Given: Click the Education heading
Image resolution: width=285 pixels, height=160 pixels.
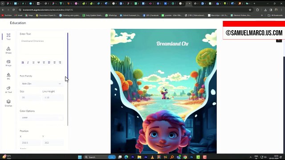Looking at the screenshot, I should pos(18,23).
